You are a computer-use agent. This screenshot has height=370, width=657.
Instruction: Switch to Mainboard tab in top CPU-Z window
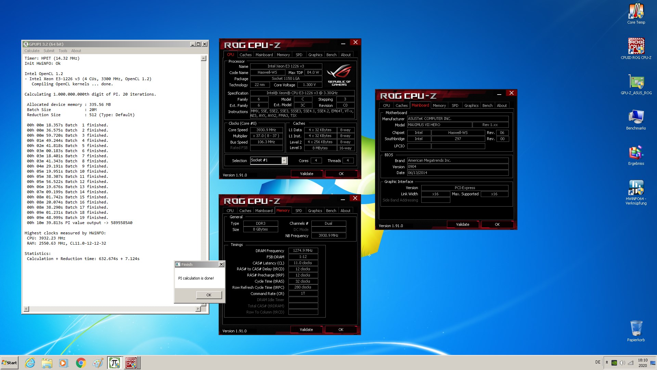264,55
